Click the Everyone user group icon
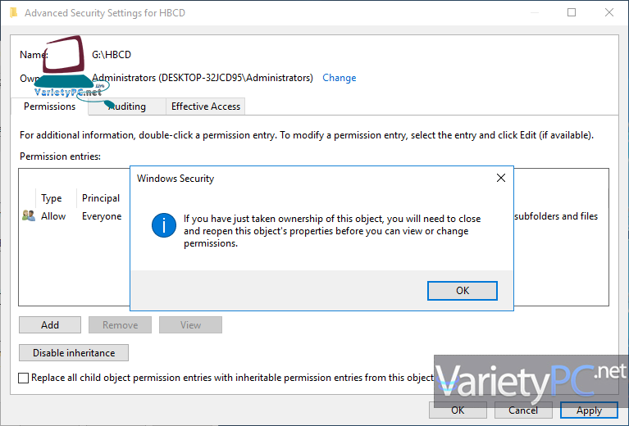This screenshot has height=426, width=629. [x=29, y=216]
